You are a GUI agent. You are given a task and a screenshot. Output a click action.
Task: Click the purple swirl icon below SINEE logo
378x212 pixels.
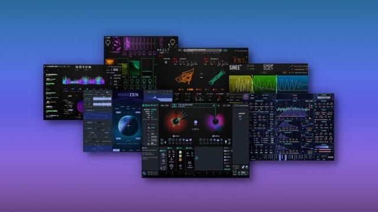point(246,97)
